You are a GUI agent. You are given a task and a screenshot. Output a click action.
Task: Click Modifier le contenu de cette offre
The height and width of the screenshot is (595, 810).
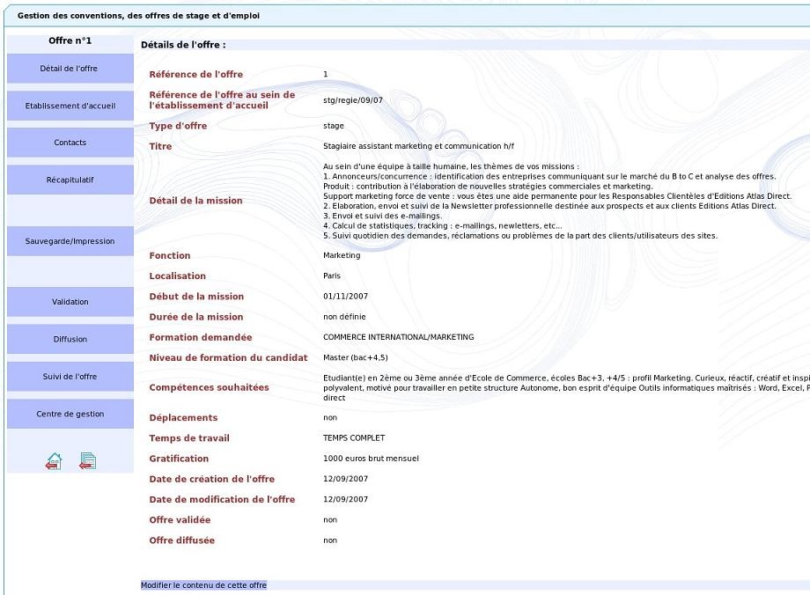tap(203, 585)
